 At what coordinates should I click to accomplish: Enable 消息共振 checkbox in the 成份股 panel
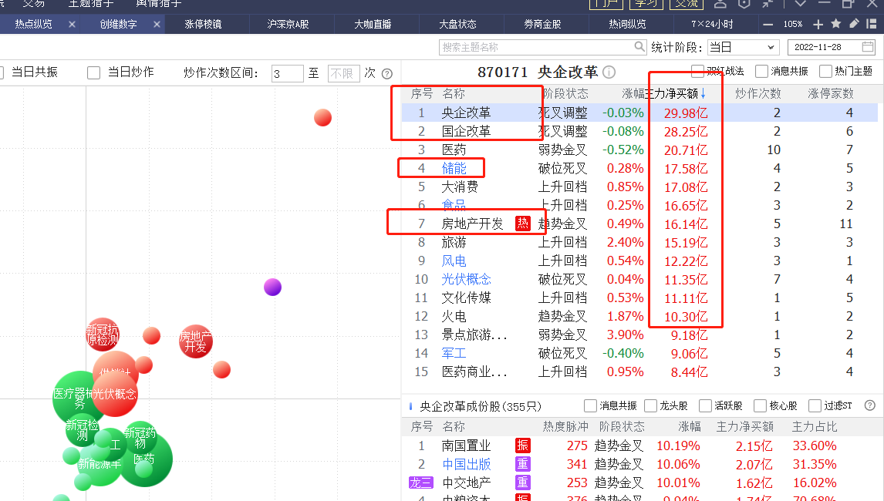(590, 405)
